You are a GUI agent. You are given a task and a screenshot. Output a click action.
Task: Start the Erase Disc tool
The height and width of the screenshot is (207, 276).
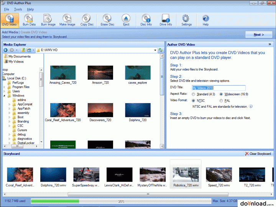tap(107, 20)
